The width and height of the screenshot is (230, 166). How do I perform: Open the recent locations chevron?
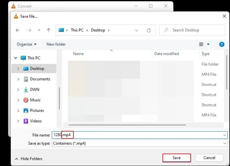point(39,30)
